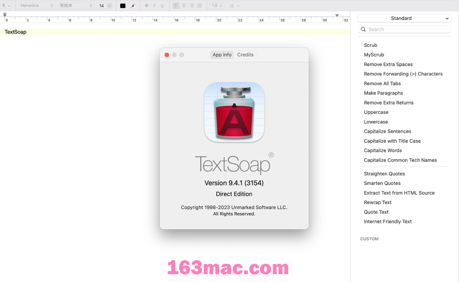
Task: Select Capitalize with Title Case
Action: [x=392, y=141]
